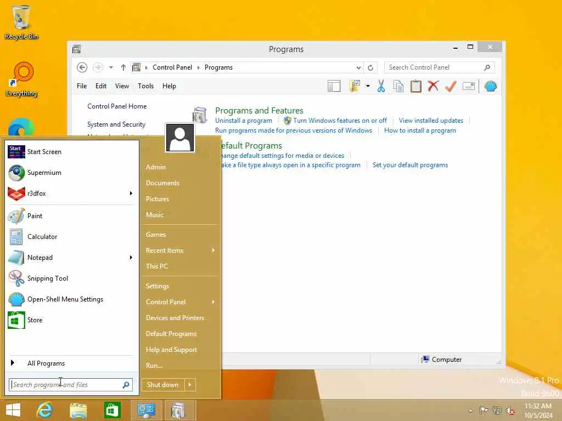Screen dimensions: 562x421
Task: Open the View menu
Action: (x=122, y=86)
